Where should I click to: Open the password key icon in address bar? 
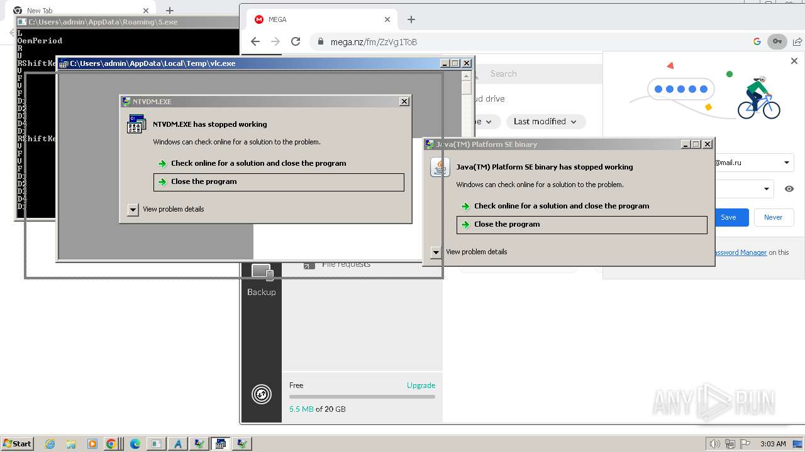click(777, 41)
